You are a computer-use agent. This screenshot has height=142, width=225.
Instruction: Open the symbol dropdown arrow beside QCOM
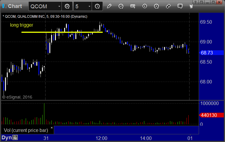(59, 6)
